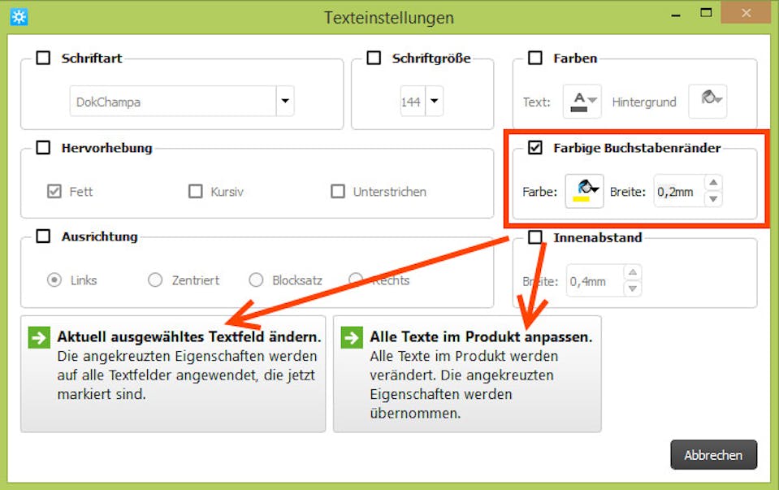
Task: Click the green arrow beside Alle Texte
Action: 351,337
